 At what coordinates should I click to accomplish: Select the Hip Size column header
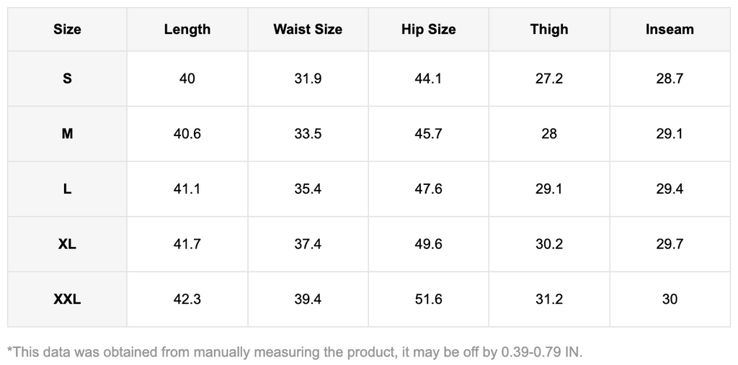(x=428, y=30)
